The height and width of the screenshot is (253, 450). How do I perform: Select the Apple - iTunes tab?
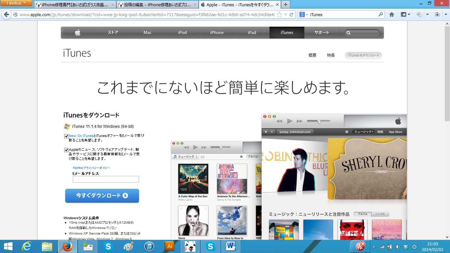pos(240,5)
